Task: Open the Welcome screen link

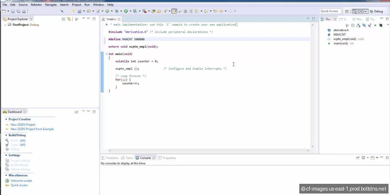Action: click(21, 180)
